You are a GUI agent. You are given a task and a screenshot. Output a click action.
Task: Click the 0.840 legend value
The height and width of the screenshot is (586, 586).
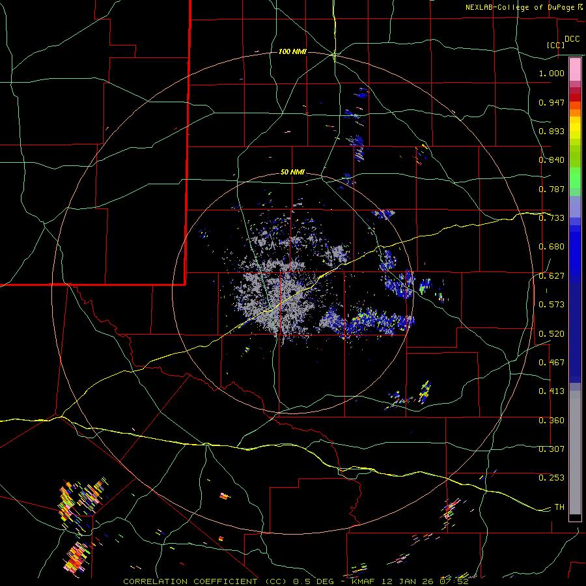[x=551, y=160]
